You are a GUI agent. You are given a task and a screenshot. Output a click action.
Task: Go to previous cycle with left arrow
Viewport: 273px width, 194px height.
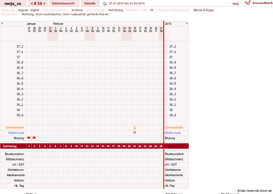(x=32, y=4)
